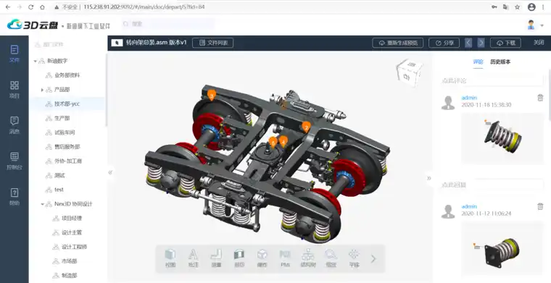Open the 视图 view tool

[x=170, y=258]
